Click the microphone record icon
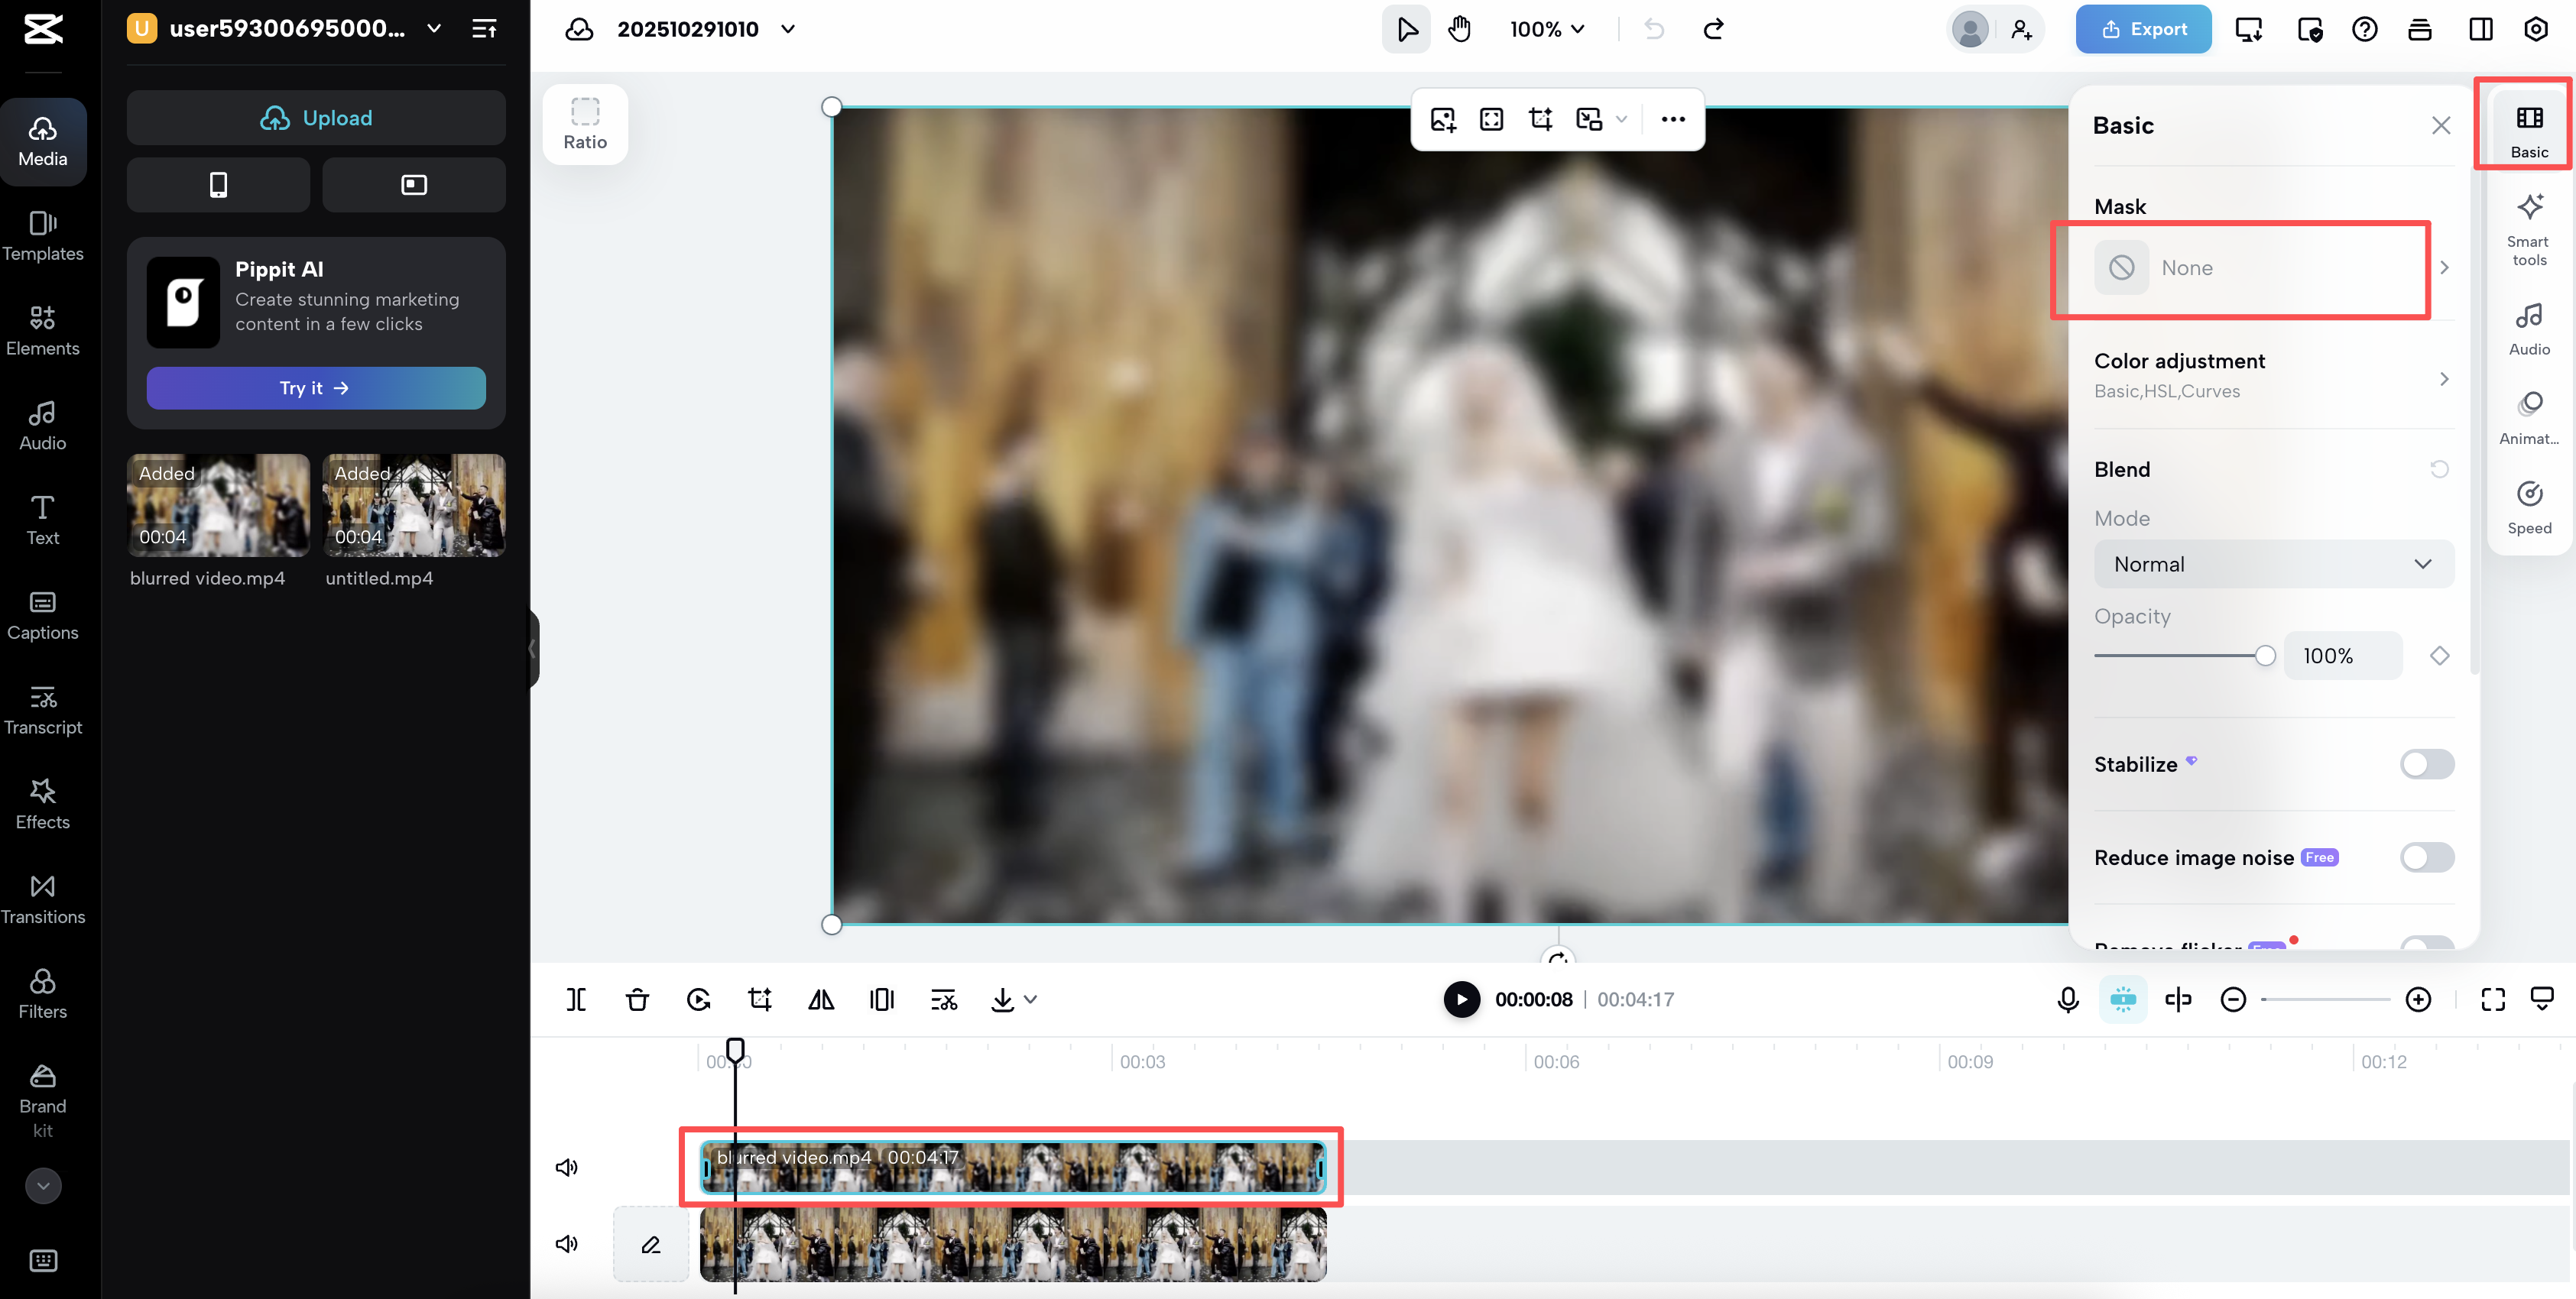Image resolution: width=2576 pixels, height=1299 pixels. 2068,999
